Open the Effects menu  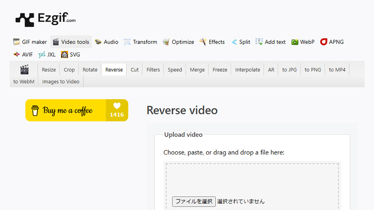coord(212,42)
